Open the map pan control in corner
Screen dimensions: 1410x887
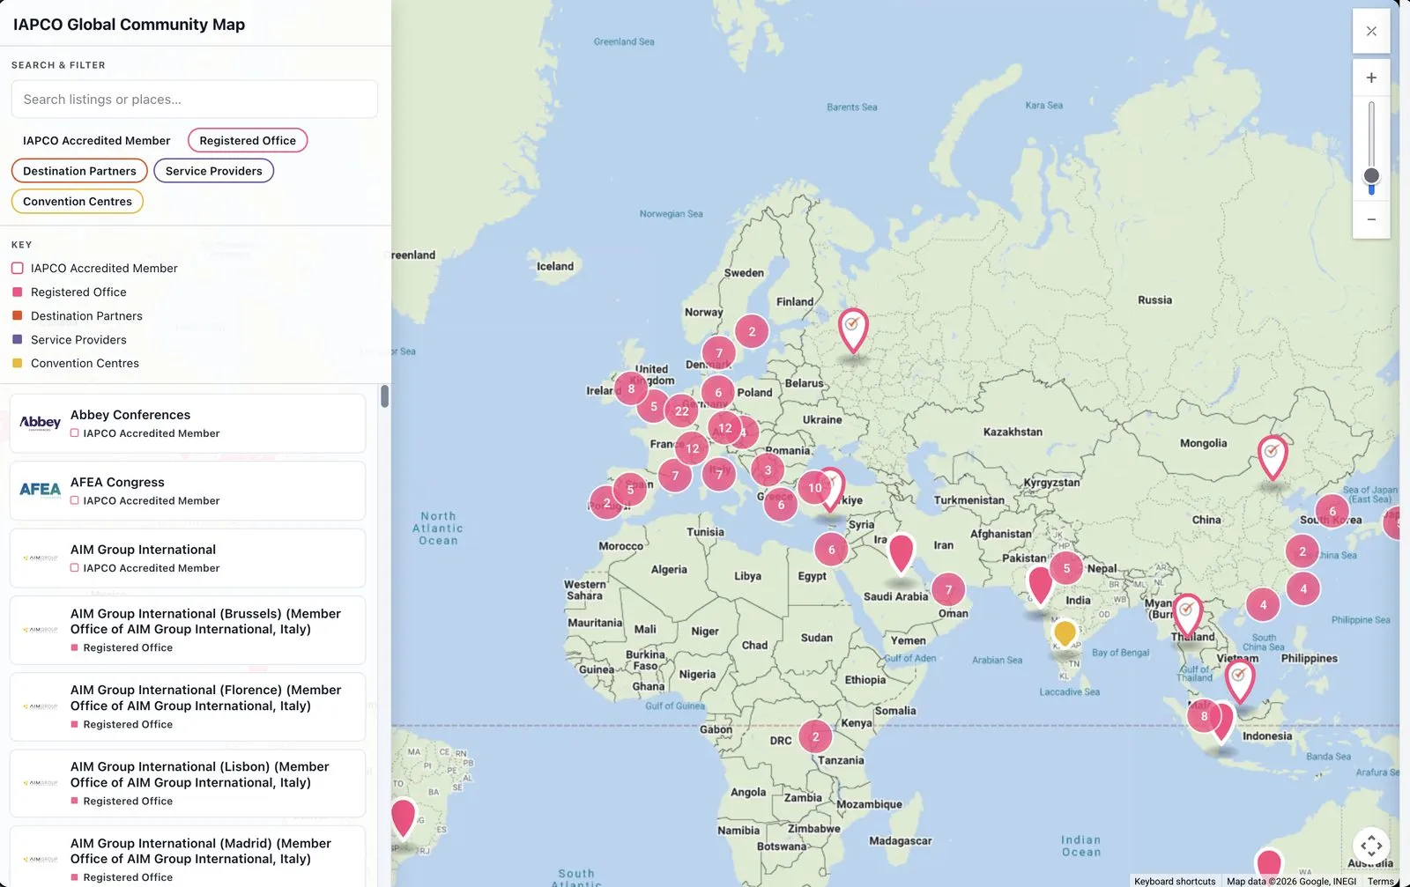coord(1371,846)
